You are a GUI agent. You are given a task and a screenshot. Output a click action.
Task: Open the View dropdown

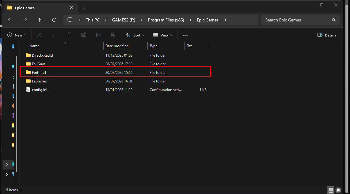click(x=163, y=35)
